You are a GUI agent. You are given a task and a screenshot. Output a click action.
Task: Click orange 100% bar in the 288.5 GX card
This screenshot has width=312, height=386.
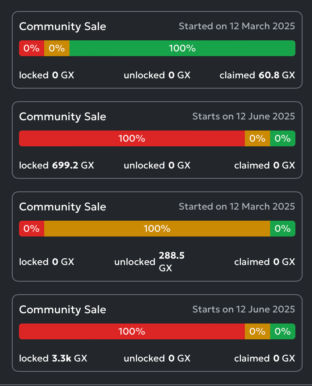pos(157,229)
